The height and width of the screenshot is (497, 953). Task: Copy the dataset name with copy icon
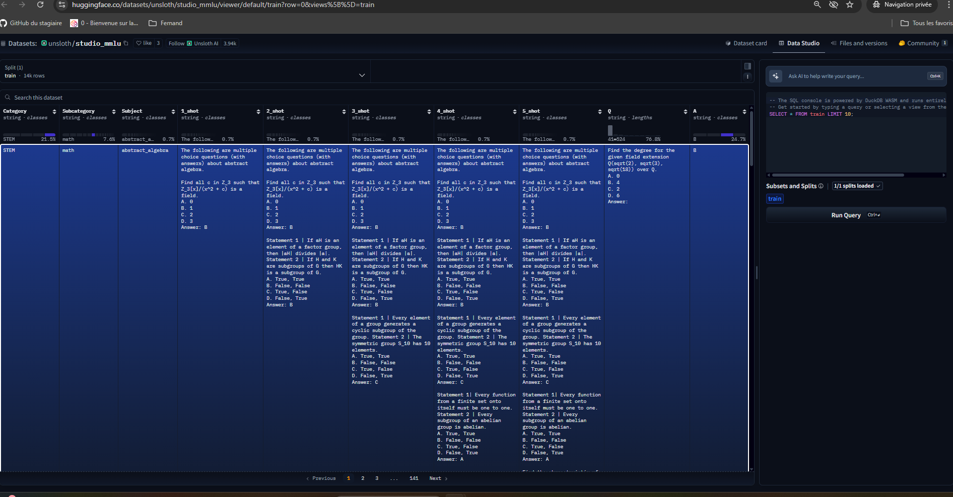point(126,43)
